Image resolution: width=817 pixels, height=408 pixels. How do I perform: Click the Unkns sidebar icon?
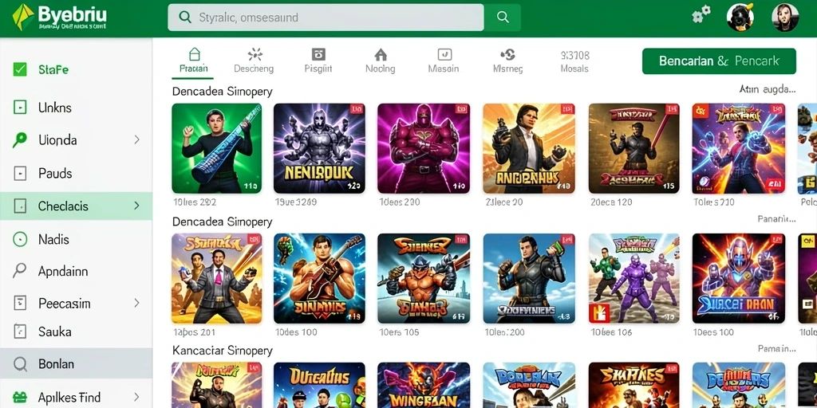click(x=20, y=108)
